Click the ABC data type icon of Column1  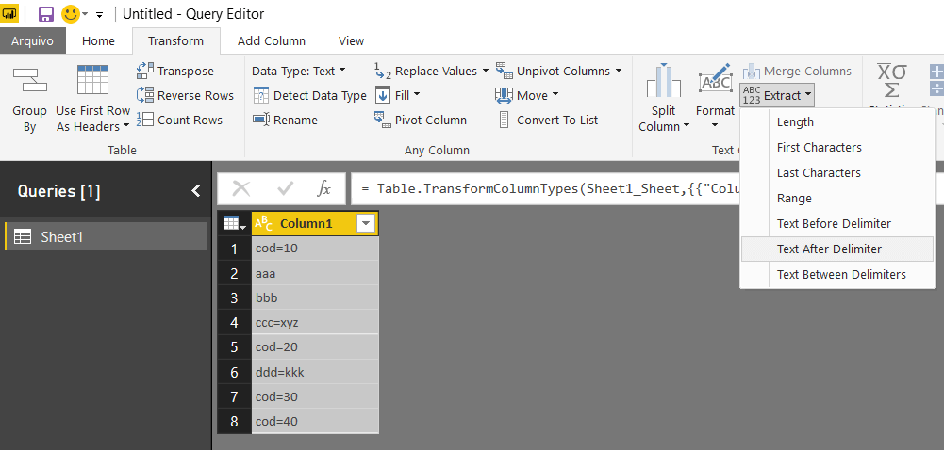[264, 223]
